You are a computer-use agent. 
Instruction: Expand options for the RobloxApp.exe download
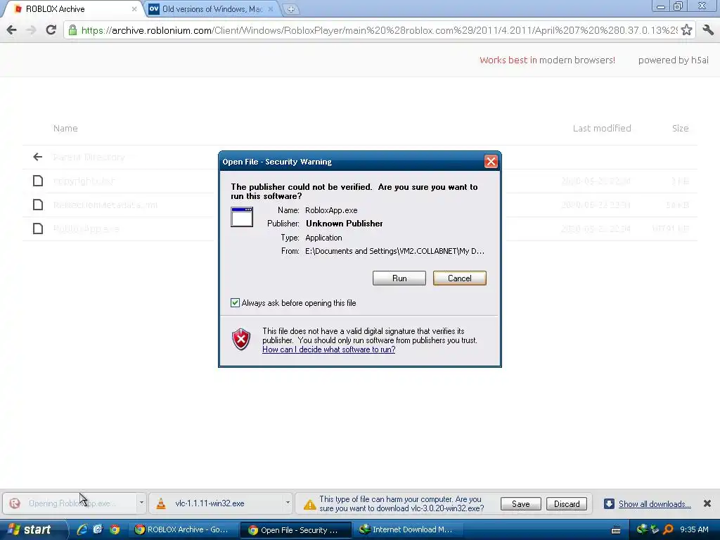(x=141, y=503)
